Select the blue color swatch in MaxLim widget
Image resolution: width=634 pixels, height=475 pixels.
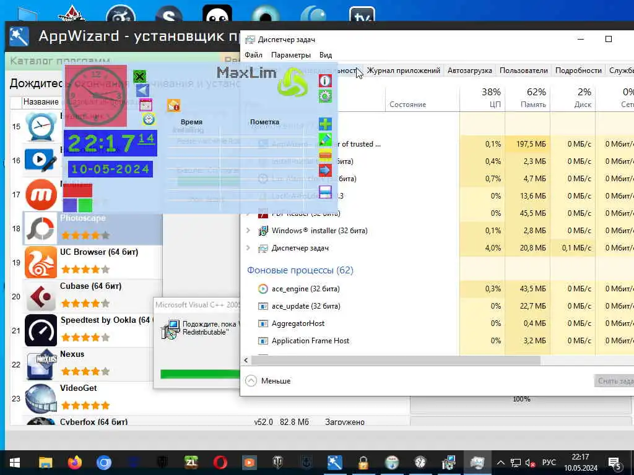point(70,205)
